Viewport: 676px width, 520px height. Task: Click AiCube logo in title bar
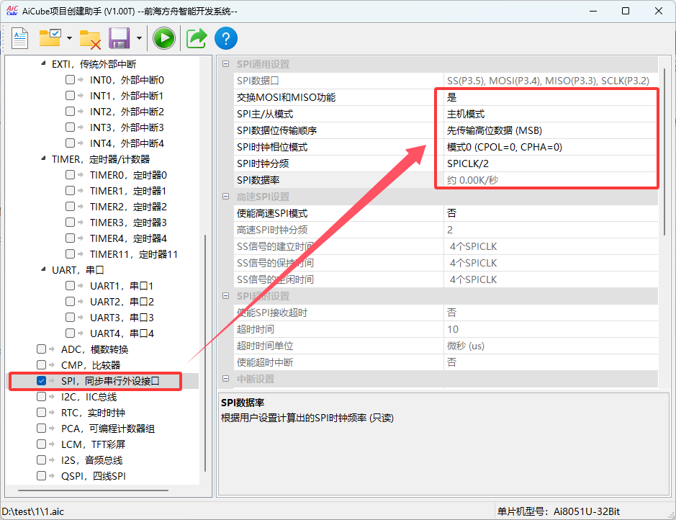[x=12, y=11]
